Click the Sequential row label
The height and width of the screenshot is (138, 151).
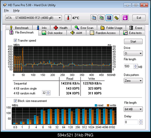pyautogui.click(x=20, y=84)
